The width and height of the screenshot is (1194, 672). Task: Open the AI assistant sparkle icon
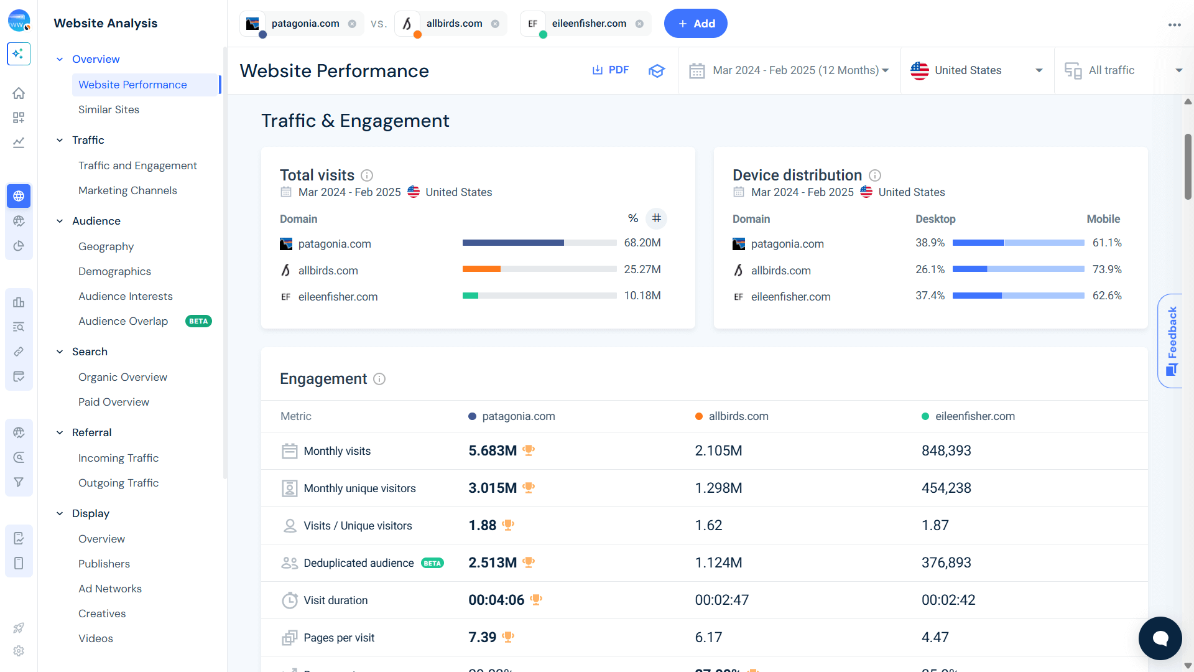(x=19, y=54)
